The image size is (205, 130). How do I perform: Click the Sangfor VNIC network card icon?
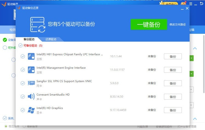point(31,83)
